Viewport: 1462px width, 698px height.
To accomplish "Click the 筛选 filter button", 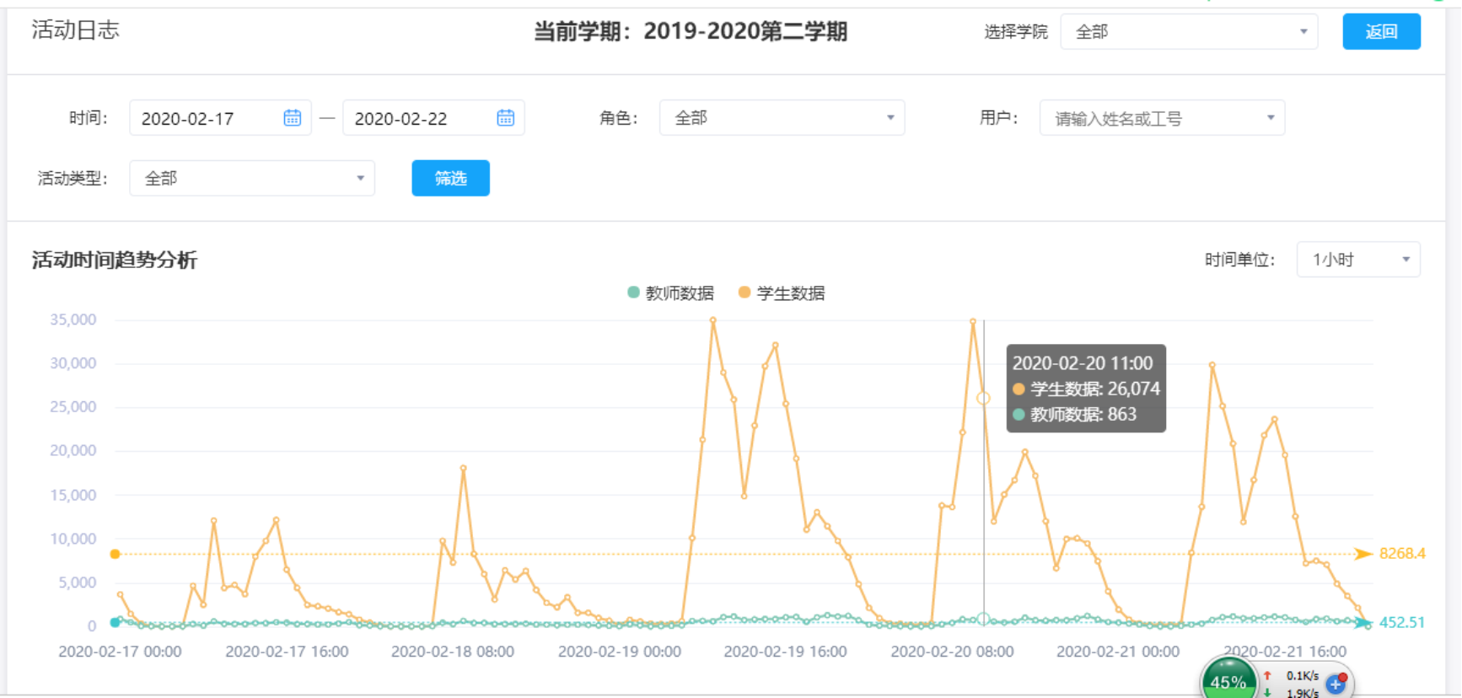I will [x=450, y=179].
